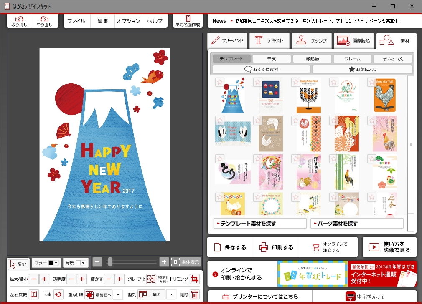The width and height of the screenshot is (422, 304).
Task: Open the 背景 background color dropdown
Action: (x=84, y=263)
